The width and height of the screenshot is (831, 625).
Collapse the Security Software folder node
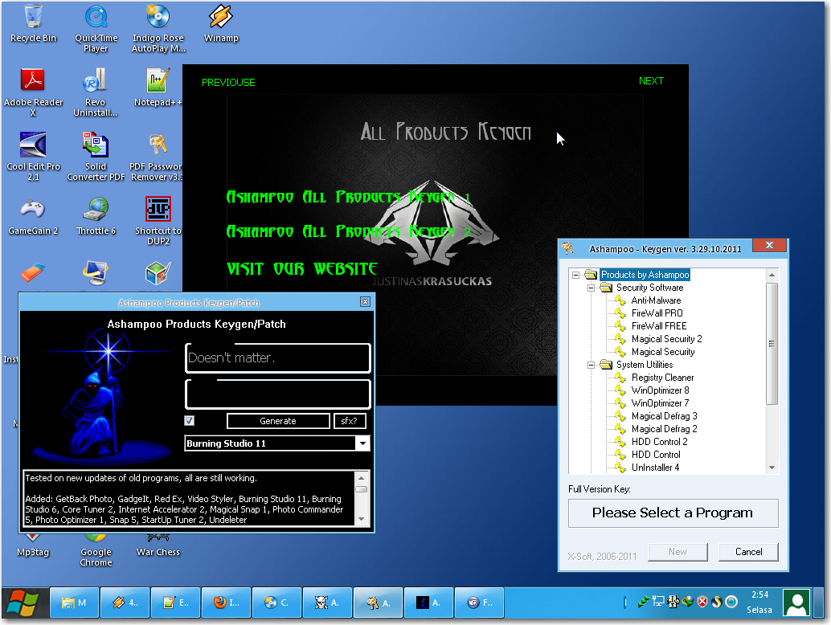[x=591, y=288]
